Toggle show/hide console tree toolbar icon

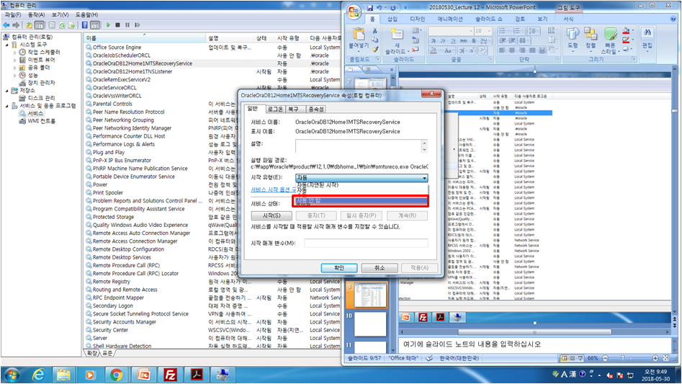(39, 25)
